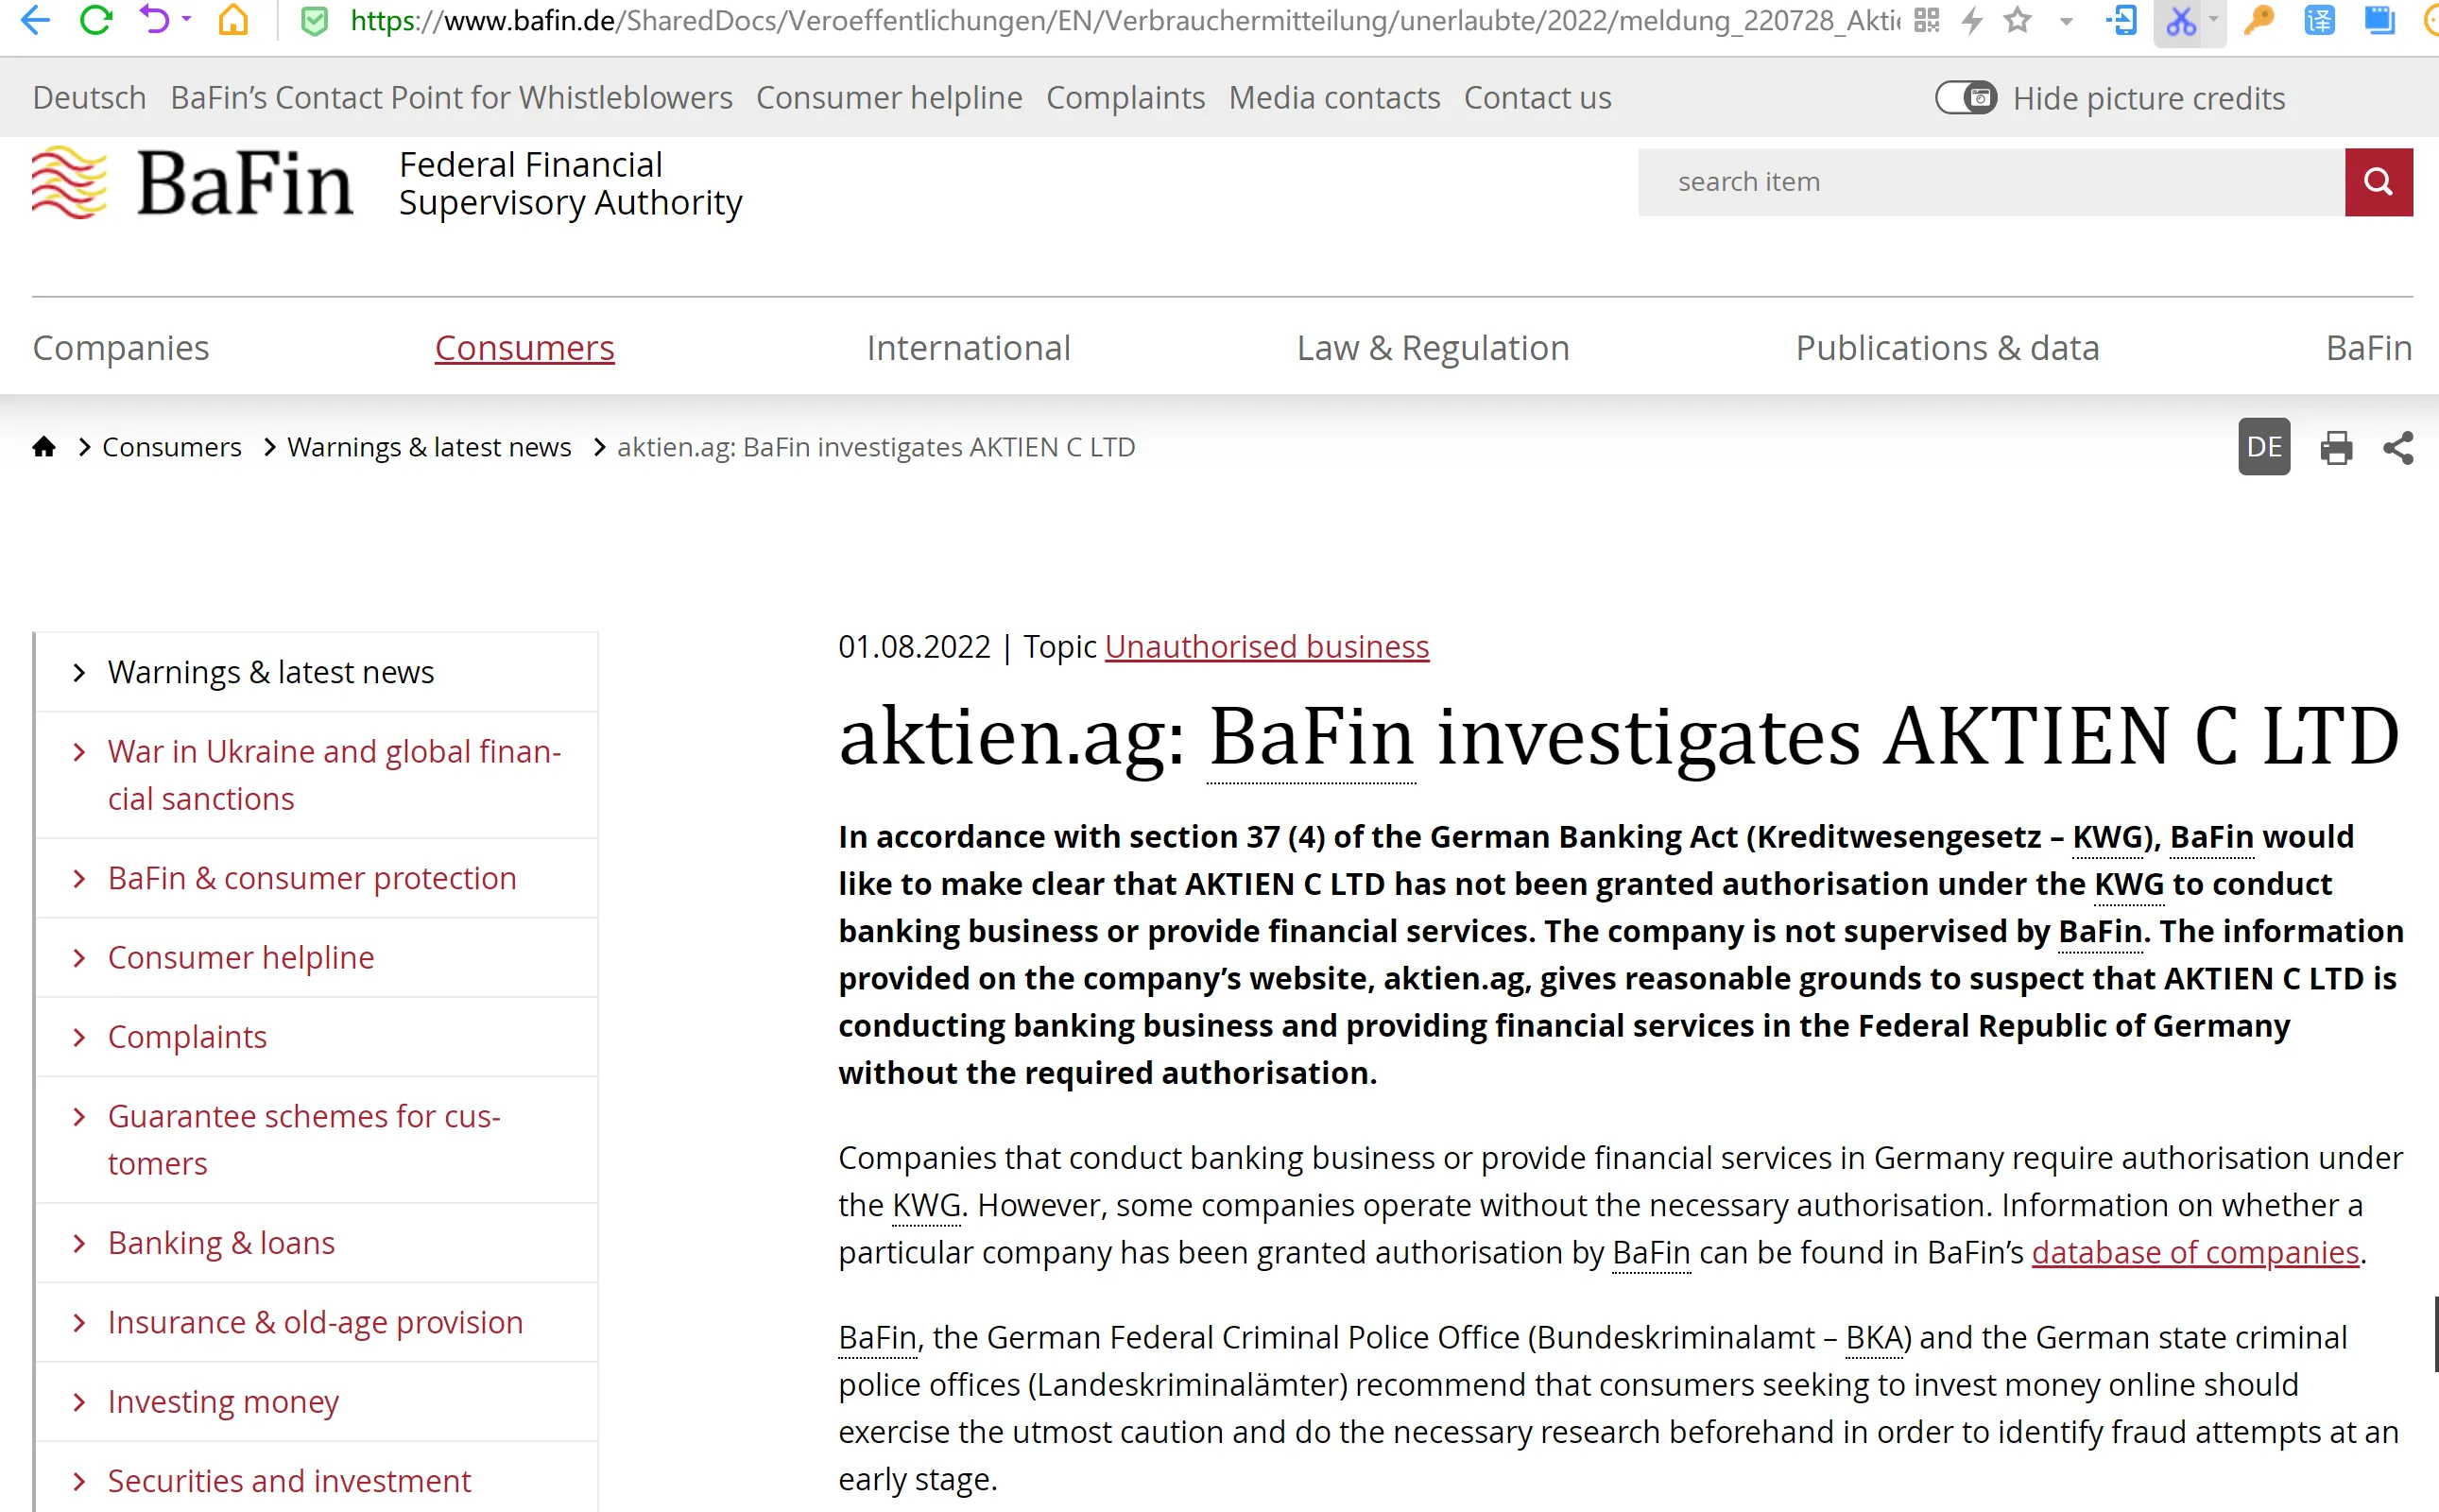Go to Consumers in the breadcrumb

(172, 447)
